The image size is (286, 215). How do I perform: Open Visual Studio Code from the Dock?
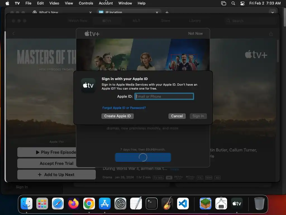pyautogui.click(x=183, y=204)
